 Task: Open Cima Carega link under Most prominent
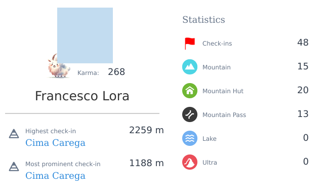pos(55,176)
